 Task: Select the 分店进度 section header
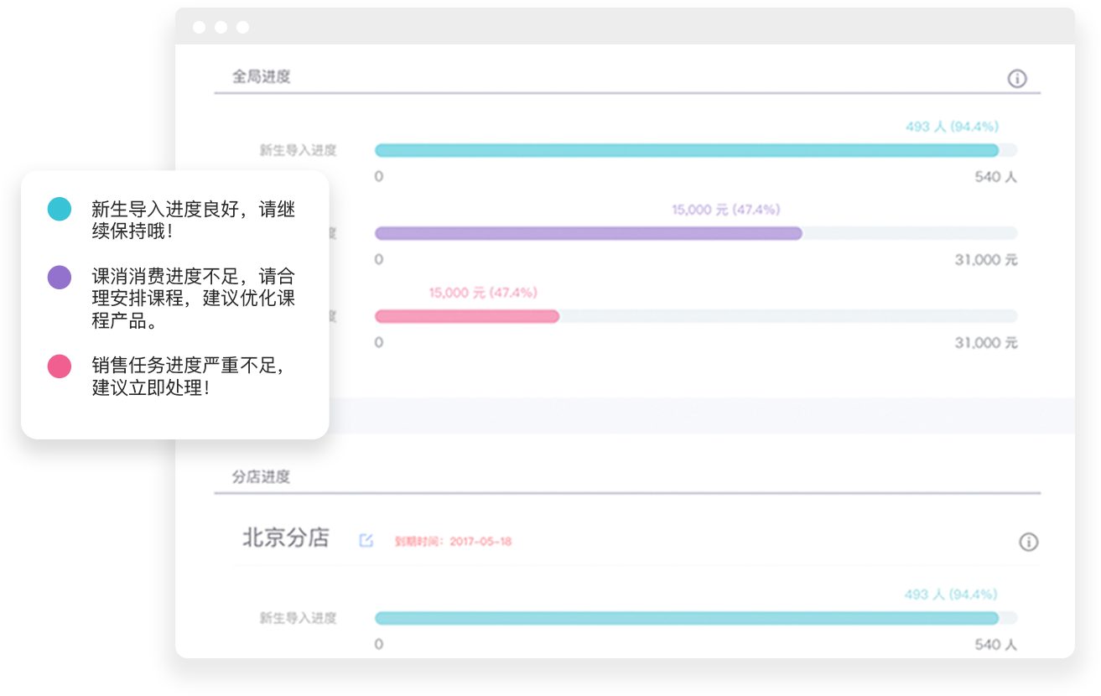pyautogui.click(x=262, y=477)
